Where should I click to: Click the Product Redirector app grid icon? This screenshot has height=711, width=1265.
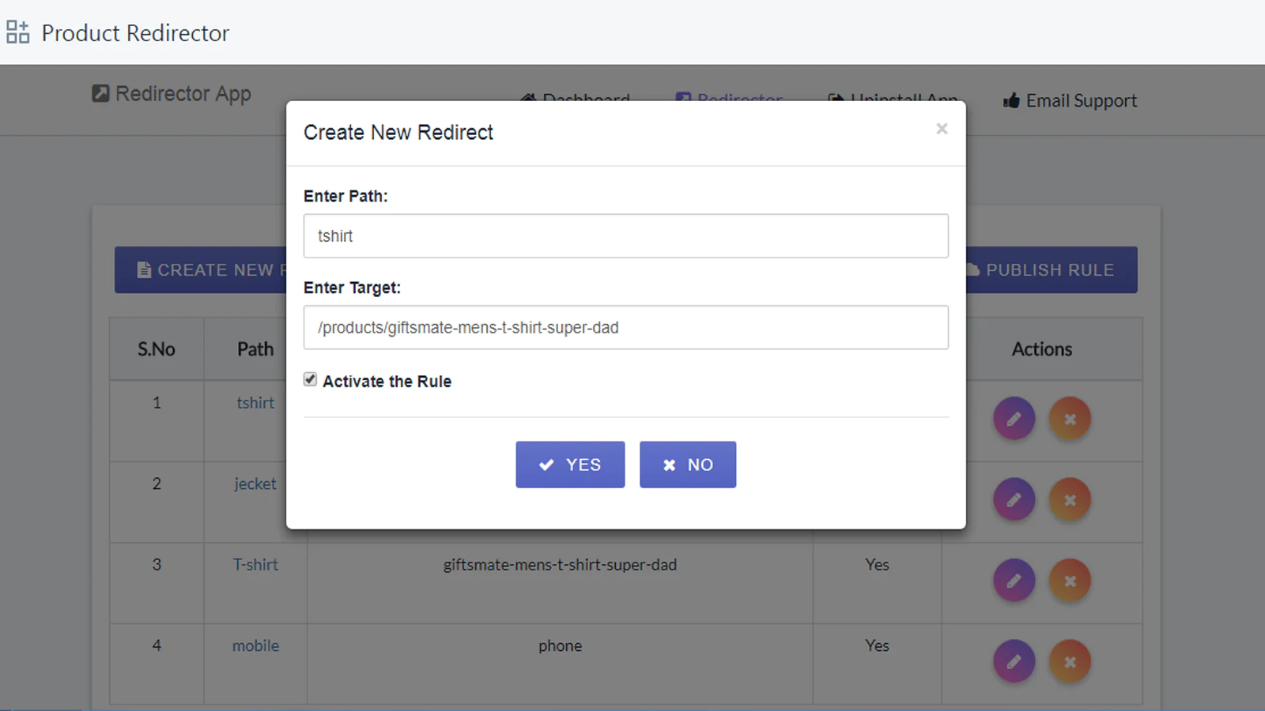[x=17, y=32]
